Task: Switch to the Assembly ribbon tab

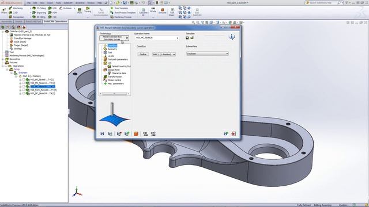Action: point(6,21)
